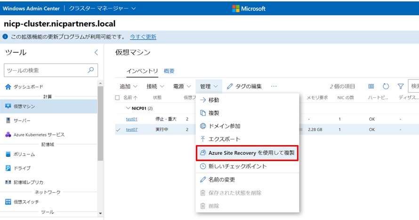Click the sidebar scrollbar thumb

pyautogui.click(x=100, y=123)
